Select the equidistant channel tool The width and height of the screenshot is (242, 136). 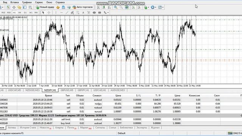click(72, 12)
